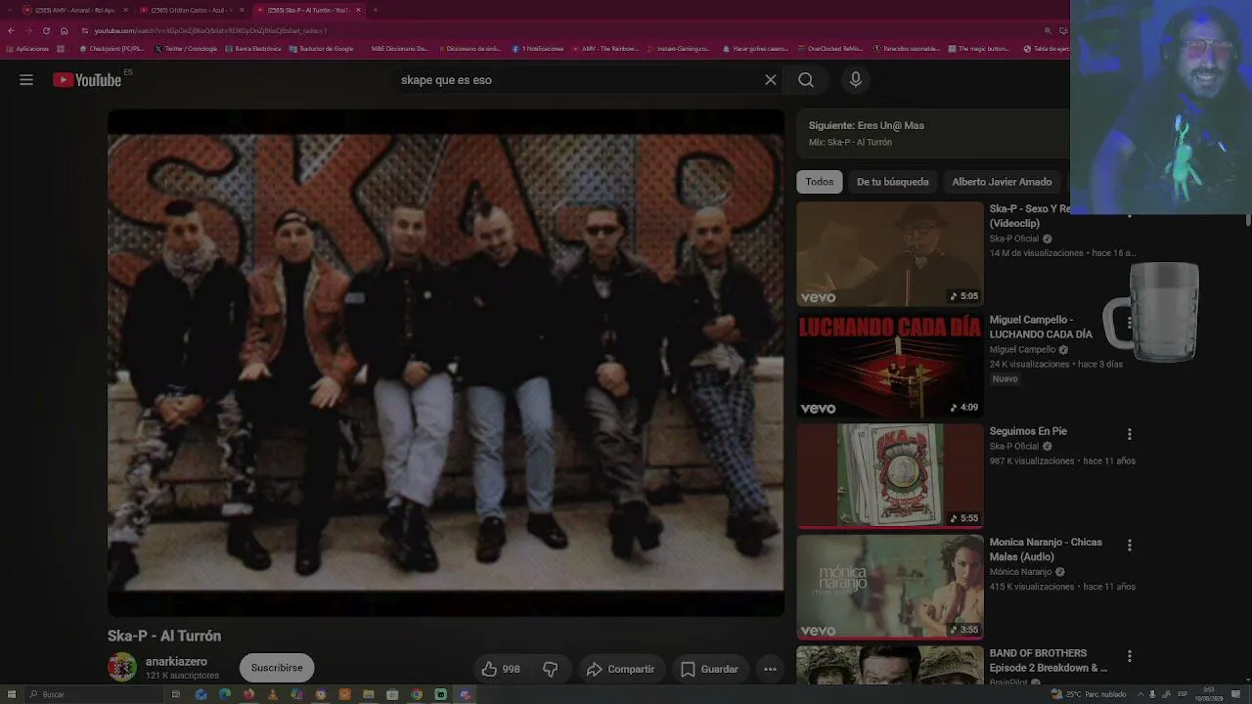Open the LUCHANDO CADA DÍA video thumbnail
This screenshot has height=704, width=1252.
890,365
